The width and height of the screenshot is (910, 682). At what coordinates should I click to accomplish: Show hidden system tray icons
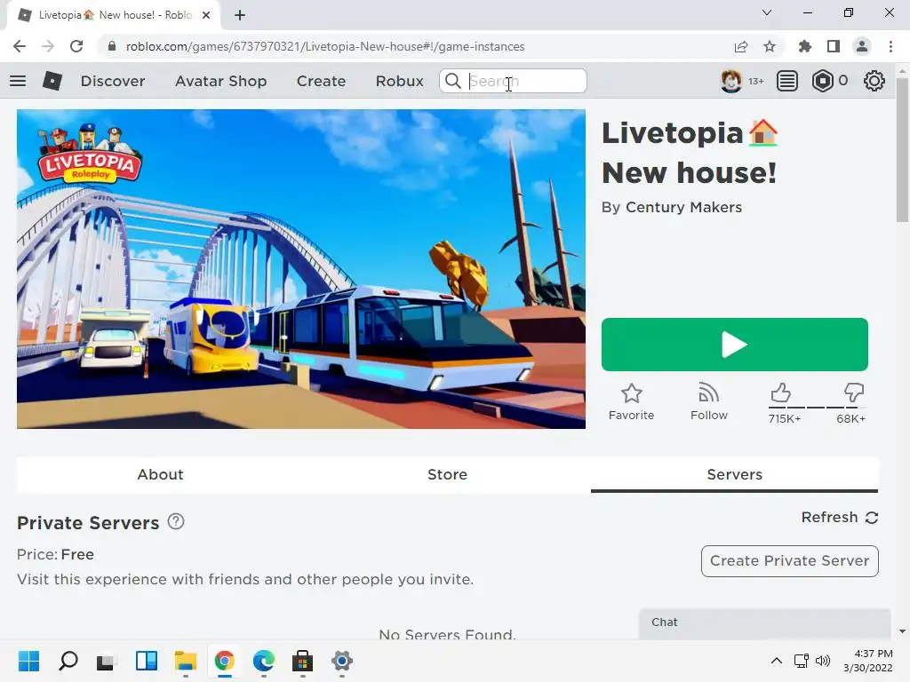point(777,661)
